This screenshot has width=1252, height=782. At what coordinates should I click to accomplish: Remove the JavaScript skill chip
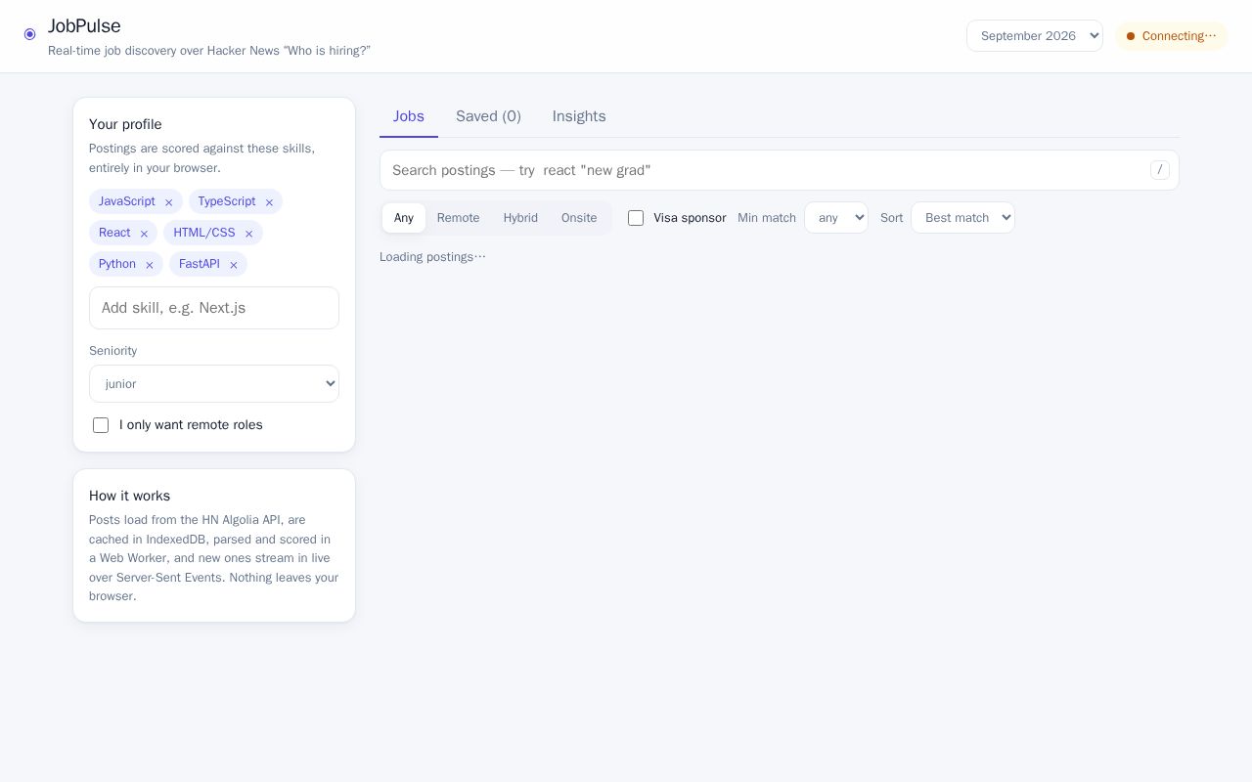[x=168, y=202]
